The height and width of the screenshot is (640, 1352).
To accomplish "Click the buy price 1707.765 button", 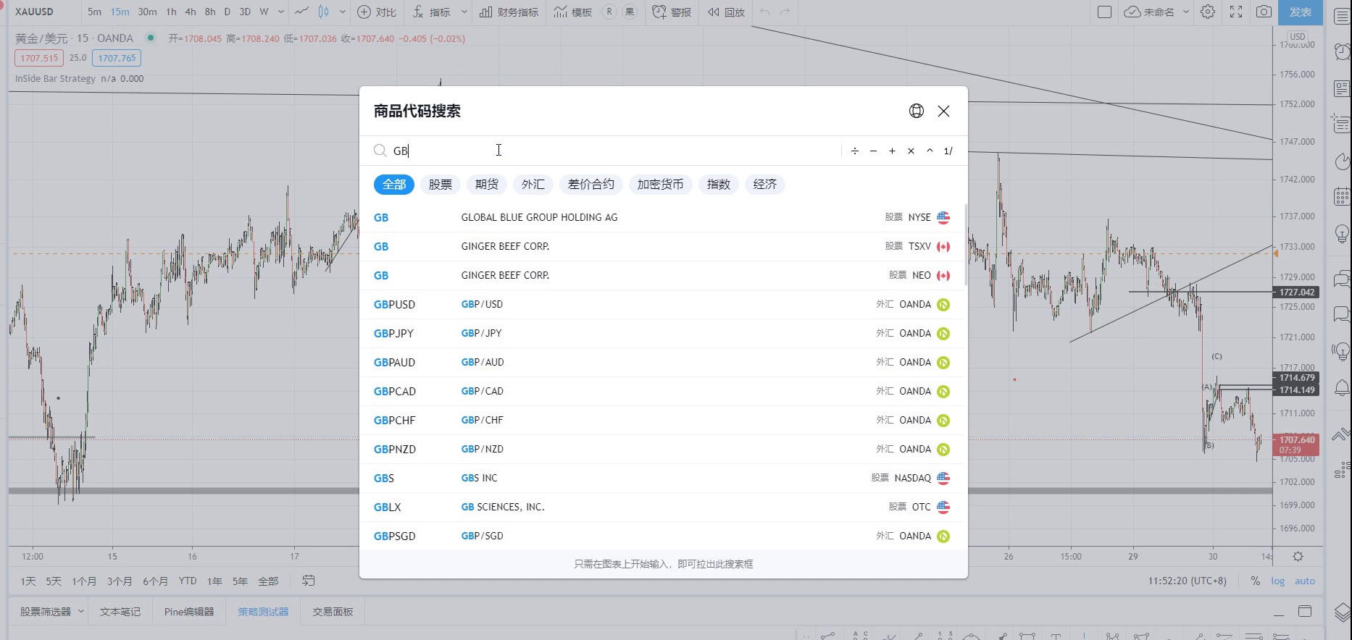I will click(117, 58).
